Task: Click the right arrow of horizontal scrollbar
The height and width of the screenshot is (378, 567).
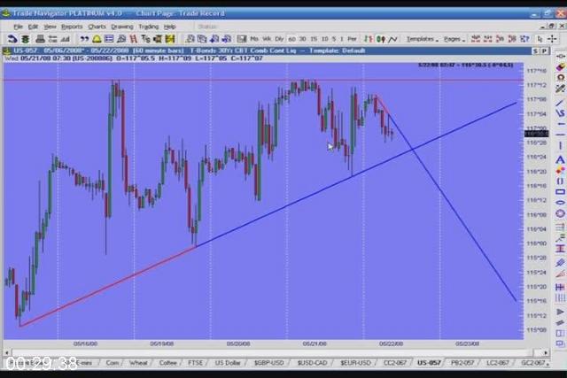Action: point(546,352)
